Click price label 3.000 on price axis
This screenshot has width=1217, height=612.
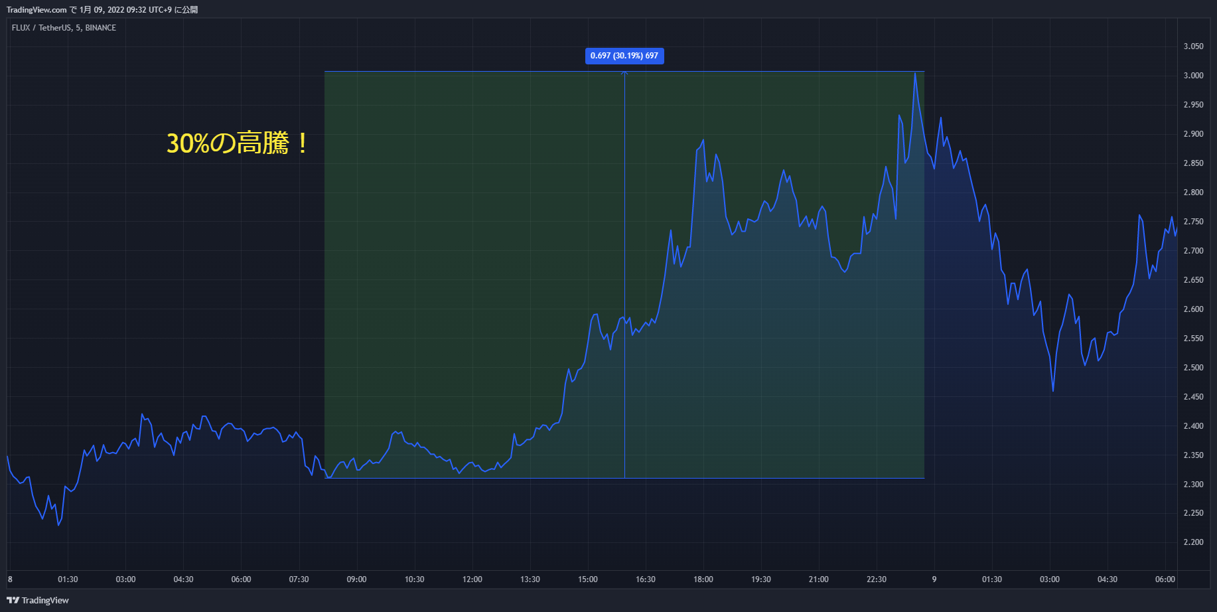coord(1193,76)
